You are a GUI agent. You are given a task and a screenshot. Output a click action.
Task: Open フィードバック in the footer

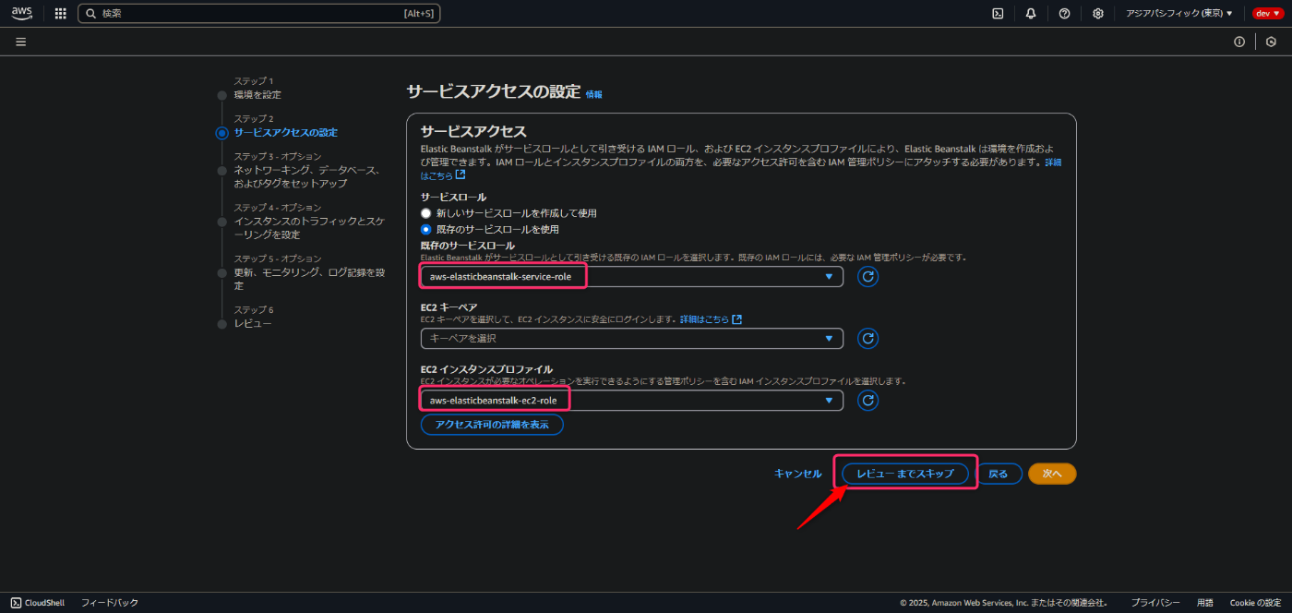tap(110, 603)
